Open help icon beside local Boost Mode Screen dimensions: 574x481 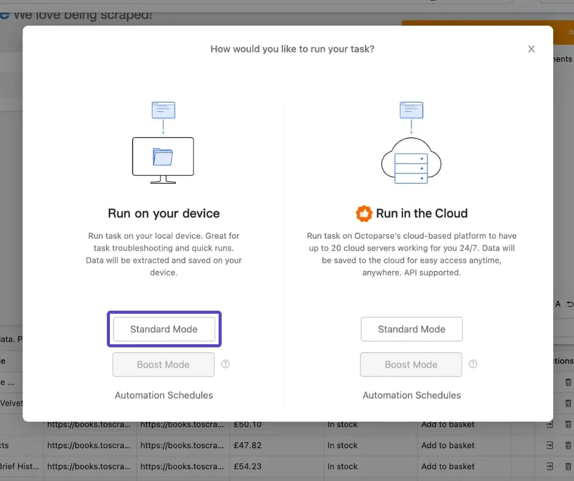point(225,364)
